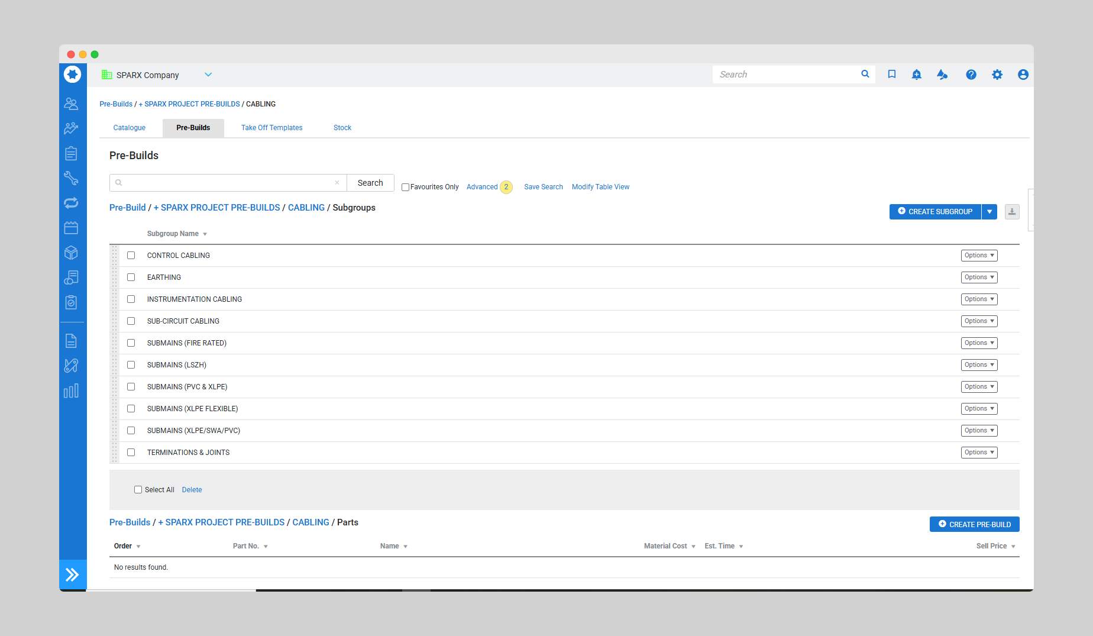Open the Jobs wrench sidebar icon
Screen dimensions: 1093x636
tap(71, 178)
